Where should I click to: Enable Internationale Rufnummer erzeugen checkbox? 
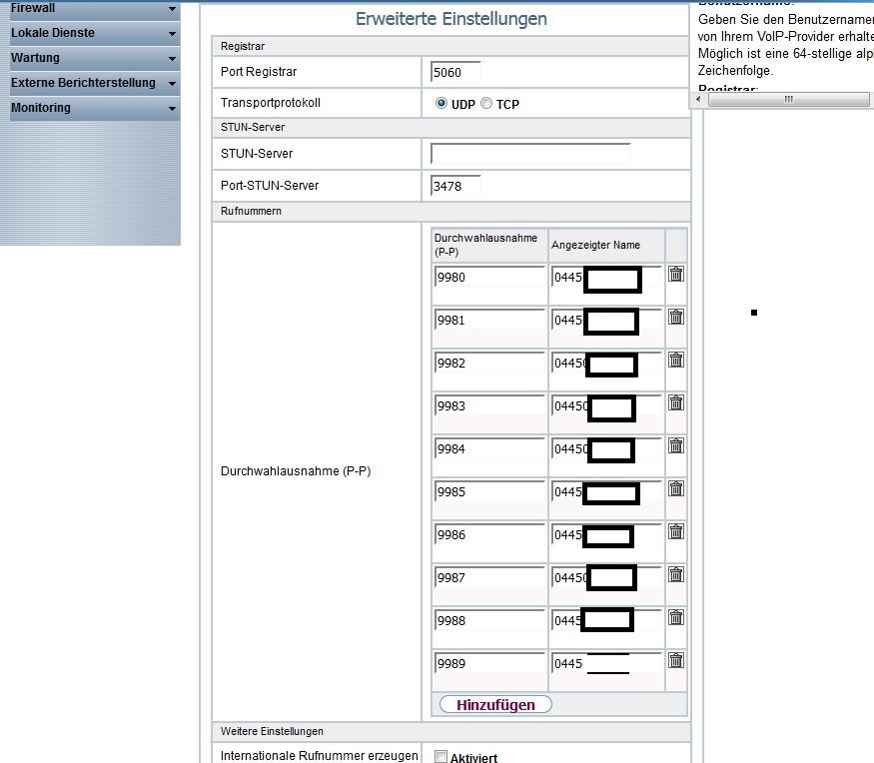click(440, 756)
